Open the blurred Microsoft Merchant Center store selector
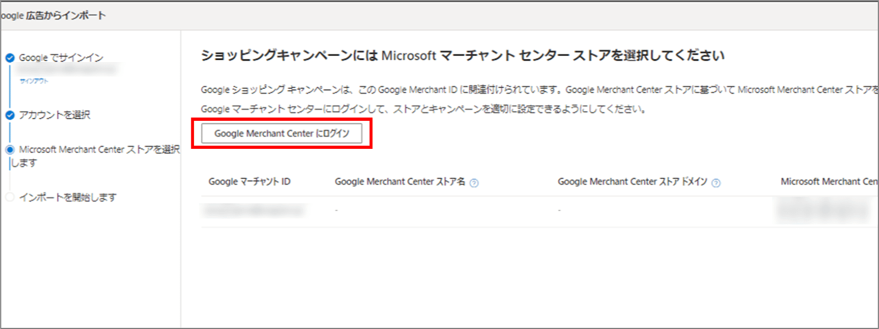This screenshot has height=329, width=879. coord(824,210)
